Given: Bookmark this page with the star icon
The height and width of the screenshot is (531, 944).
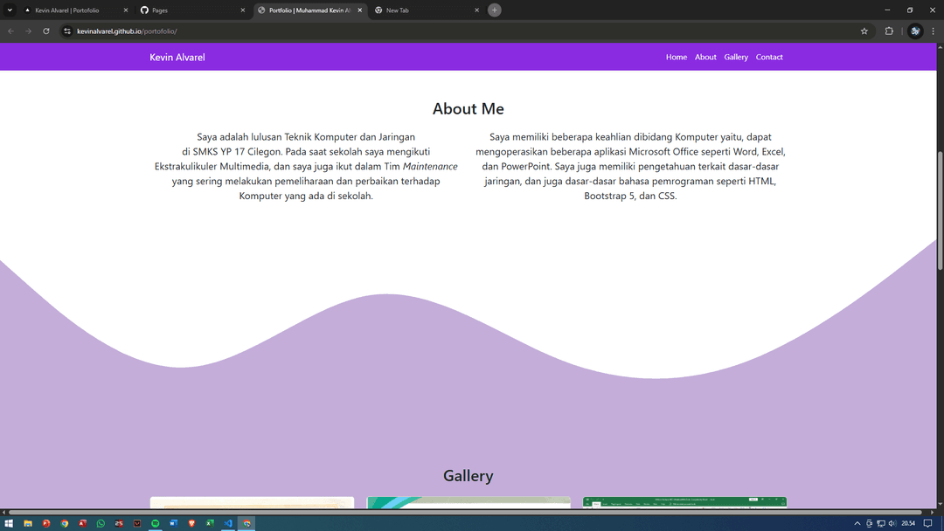Looking at the screenshot, I should click(864, 31).
